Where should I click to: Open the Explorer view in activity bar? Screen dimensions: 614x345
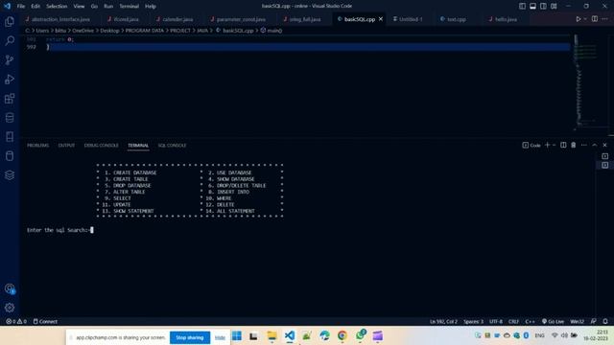(10, 21)
